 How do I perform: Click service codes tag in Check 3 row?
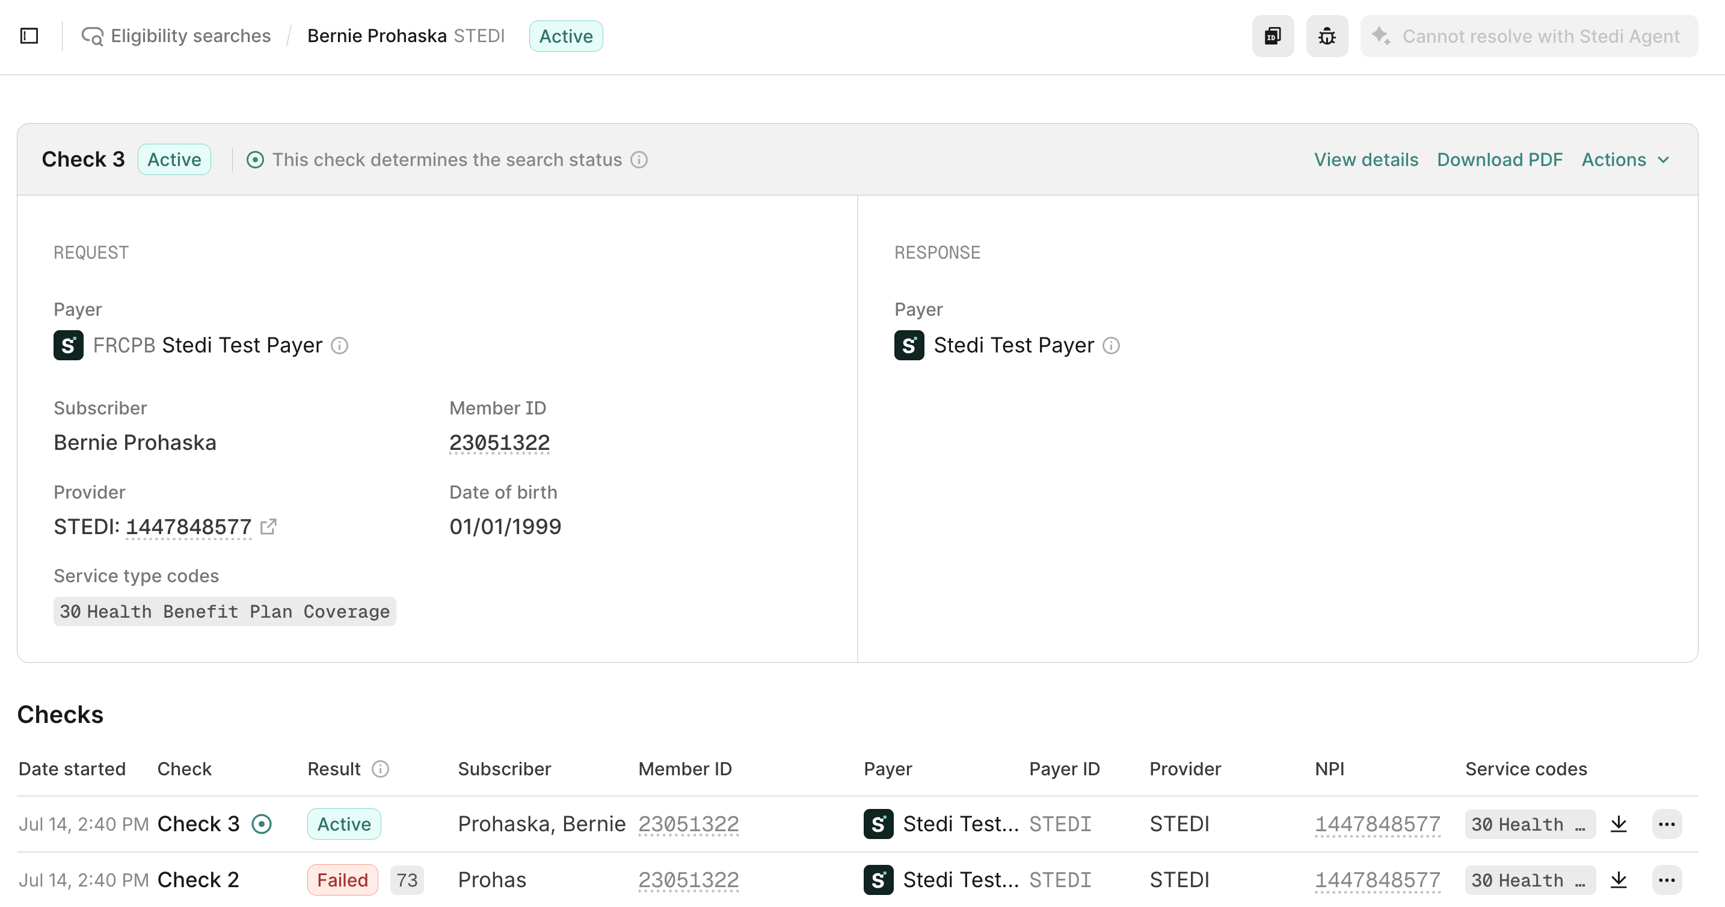[x=1530, y=823]
